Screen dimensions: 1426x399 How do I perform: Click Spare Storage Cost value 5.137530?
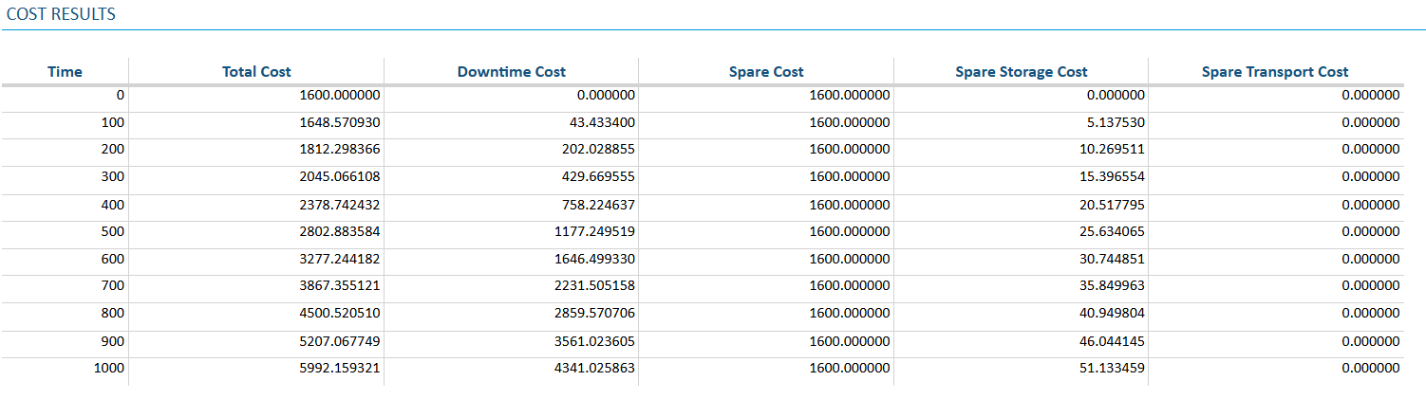pos(1116,122)
